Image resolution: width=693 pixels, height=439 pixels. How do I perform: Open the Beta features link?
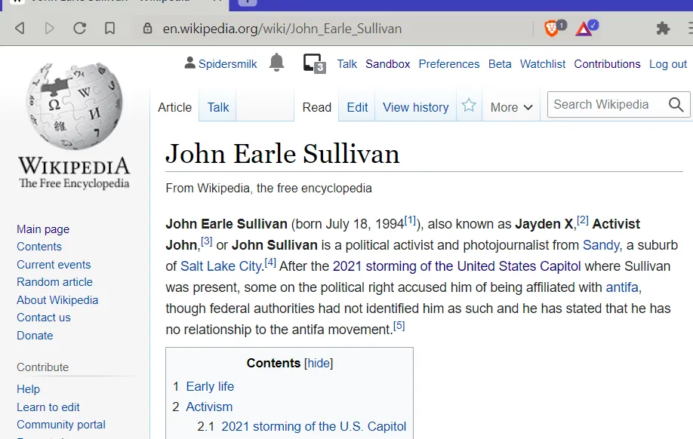pos(500,64)
